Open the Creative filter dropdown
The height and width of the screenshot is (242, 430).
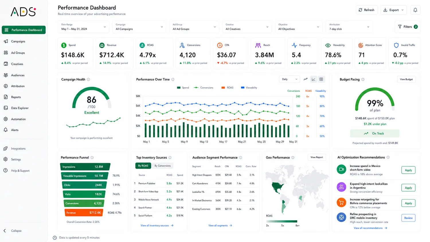[247, 27]
